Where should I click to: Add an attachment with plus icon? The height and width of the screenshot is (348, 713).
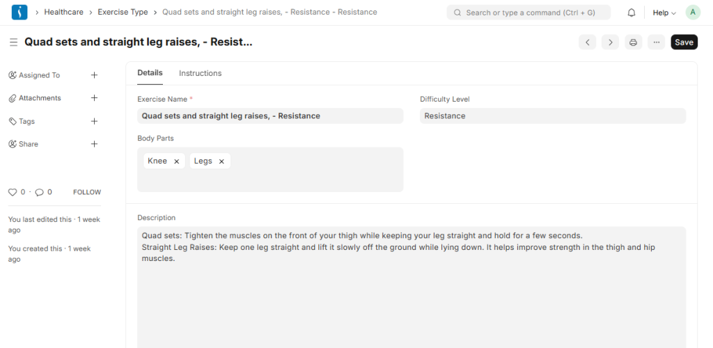[x=95, y=98]
